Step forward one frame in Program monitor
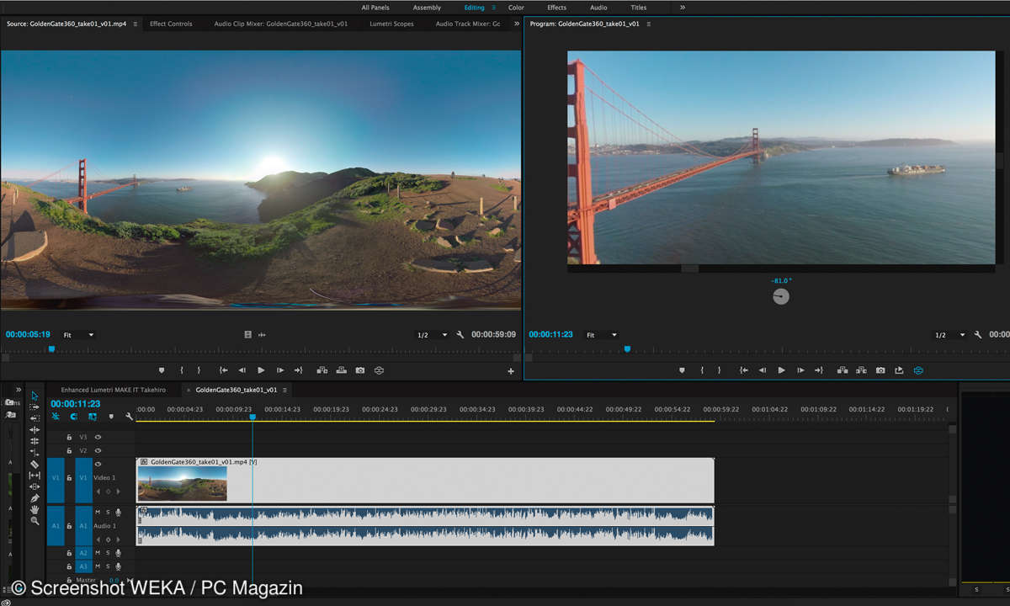1010x606 pixels. coord(800,370)
